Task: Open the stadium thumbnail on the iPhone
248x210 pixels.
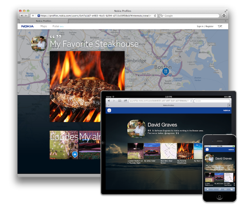Action: click(x=210, y=178)
